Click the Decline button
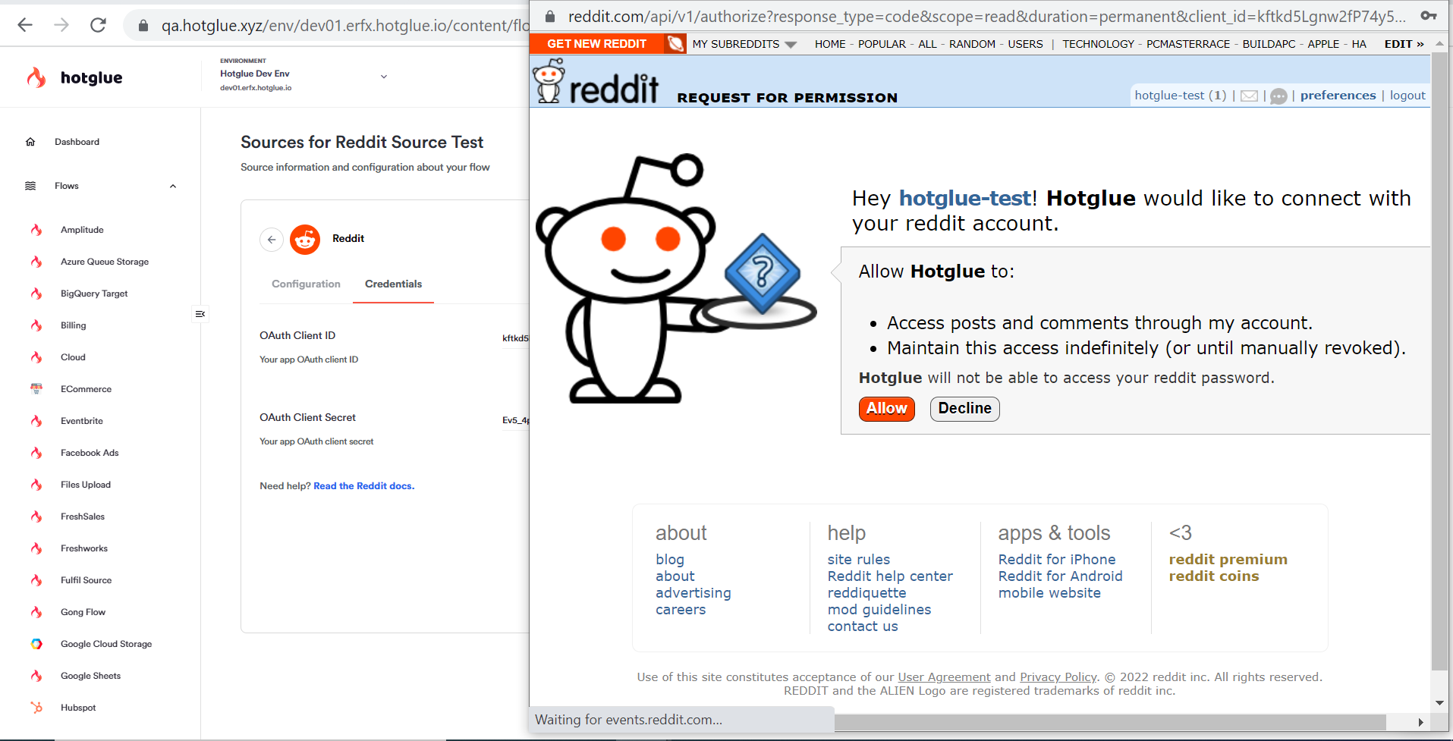This screenshot has width=1453, height=741. point(964,409)
